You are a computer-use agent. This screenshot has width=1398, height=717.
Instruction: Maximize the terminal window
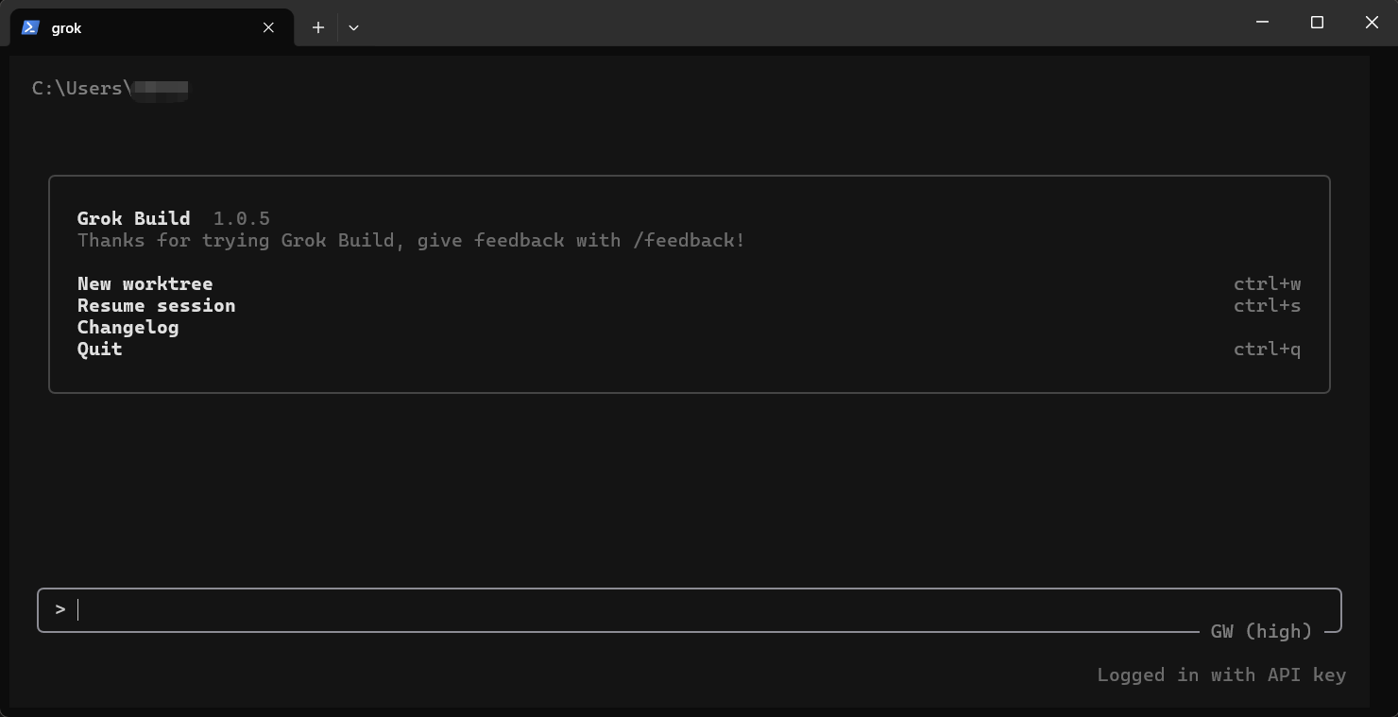[1317, 23]
